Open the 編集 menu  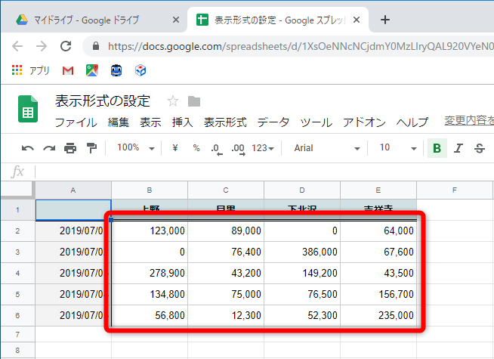click(119, 122)
